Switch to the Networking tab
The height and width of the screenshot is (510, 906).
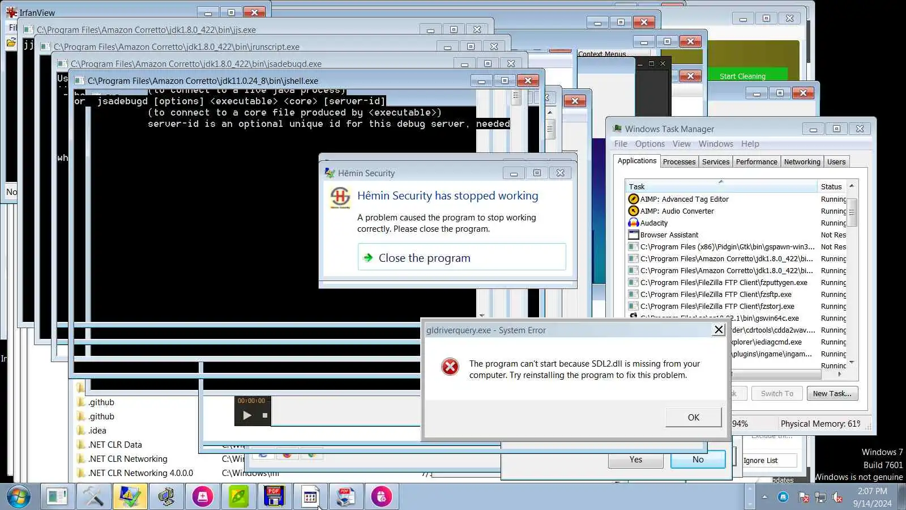coord(802,162)
